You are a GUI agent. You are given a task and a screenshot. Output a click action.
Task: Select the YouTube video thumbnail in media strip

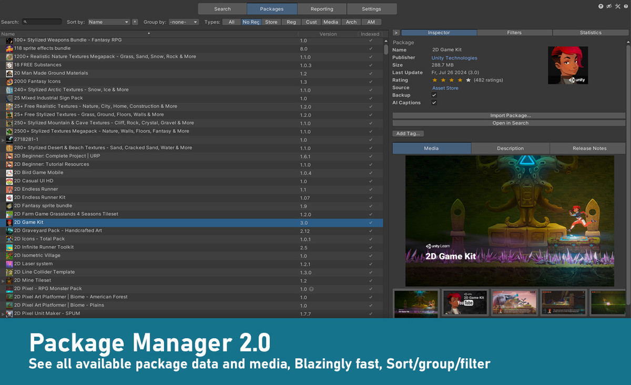[465, 303]
